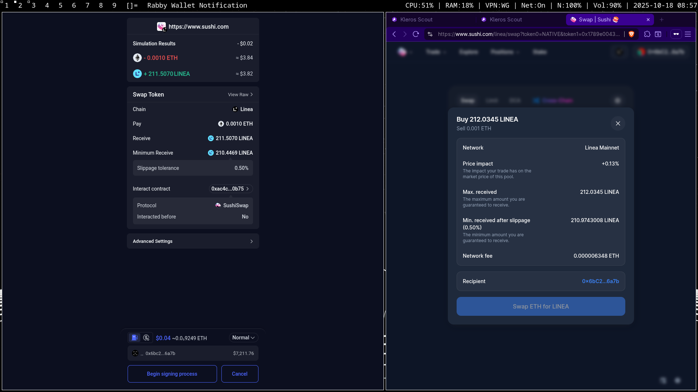Open the Normal gas speed dropdown
Image resolution: width=698 pixels, height=392 pixels.
coord(243,338)
